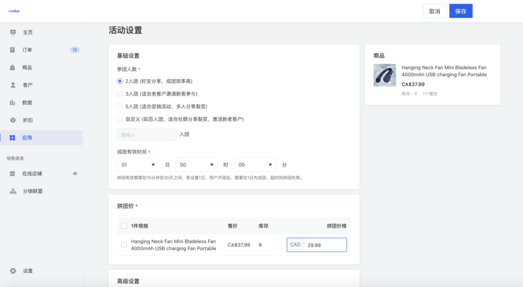
Task: Check the Hanging Neck Fan row checkbox
Action: [124, 244]
